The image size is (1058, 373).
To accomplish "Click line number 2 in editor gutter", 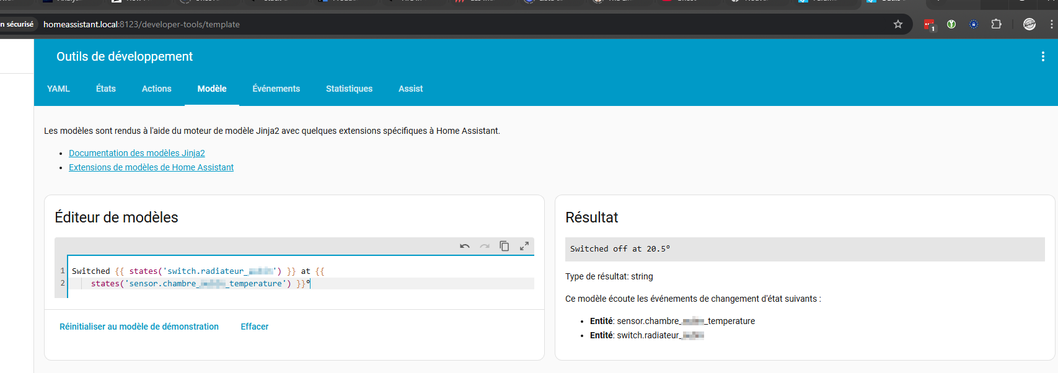I will (x=63, y=283).
